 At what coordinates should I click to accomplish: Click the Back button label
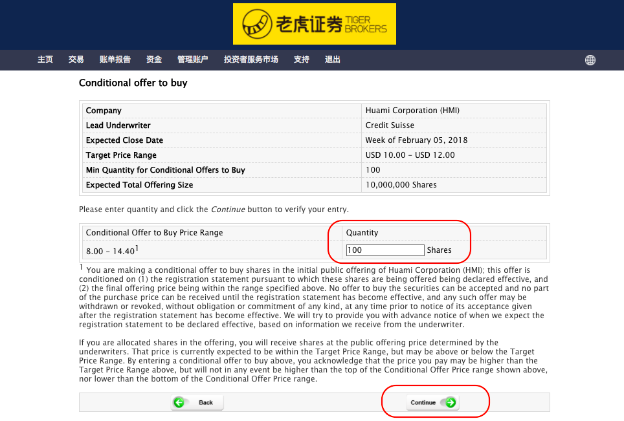[206, 402]
